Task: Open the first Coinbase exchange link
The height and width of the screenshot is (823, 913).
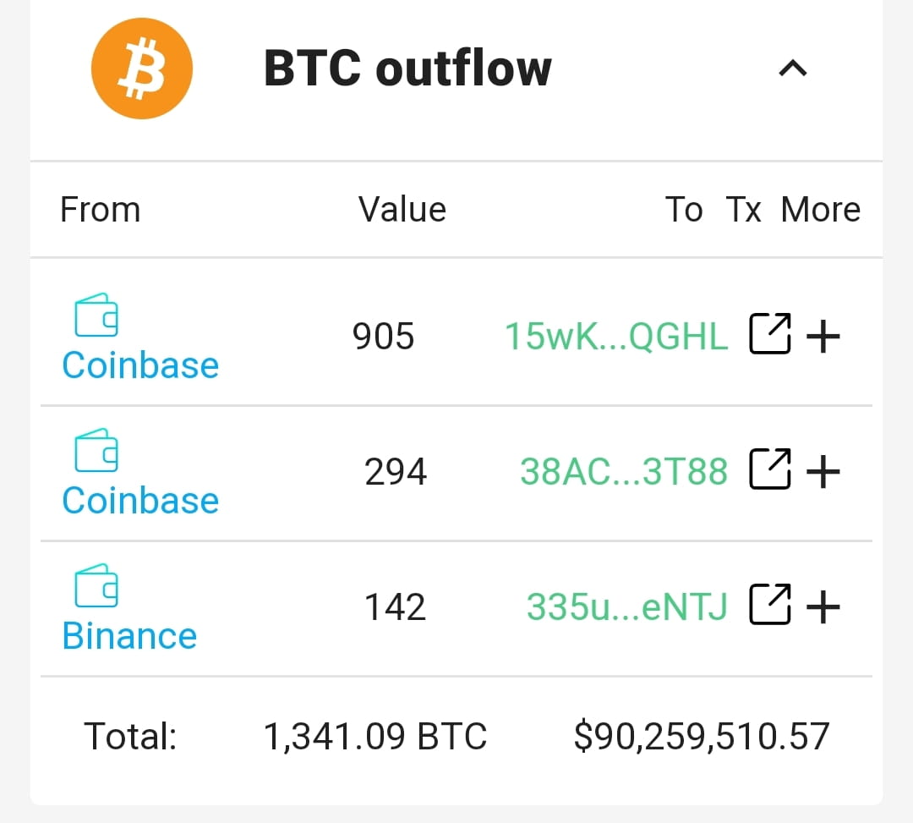Action: (x=139, y=365)
